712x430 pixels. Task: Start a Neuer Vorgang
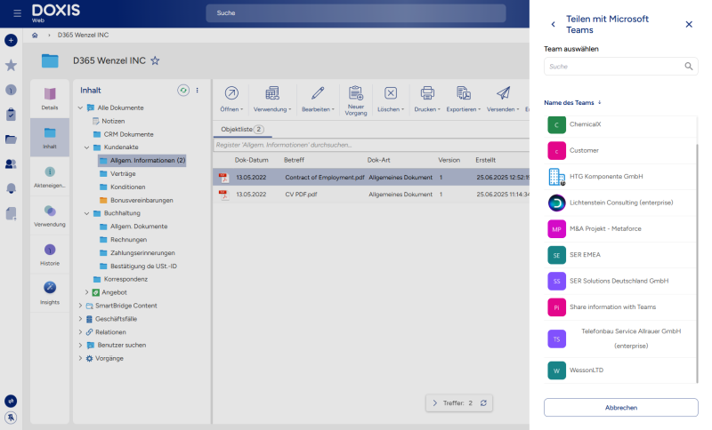pyautogui.click(x=355, y=100)
